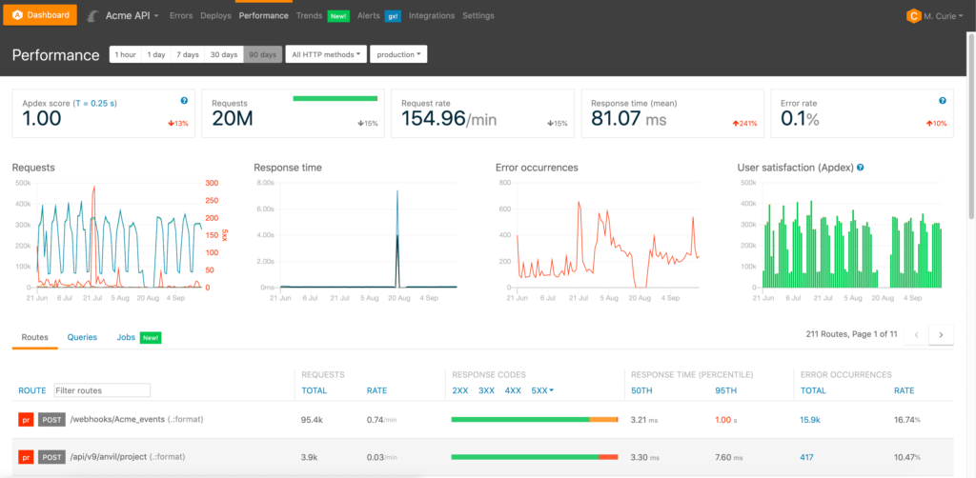Click the 15.9k error occurrences link

pyautogui.click(x=810, y=419)
